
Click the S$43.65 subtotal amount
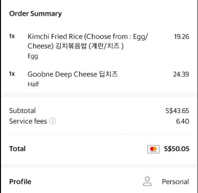point(177,111)
